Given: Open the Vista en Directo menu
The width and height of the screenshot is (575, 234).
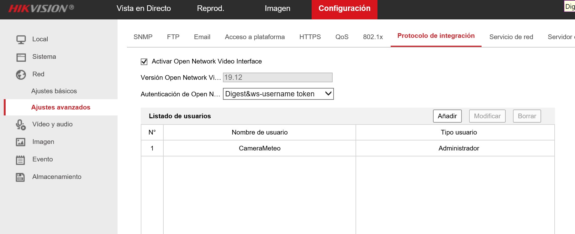Looking at the screenshot, I should click(144, 8).
